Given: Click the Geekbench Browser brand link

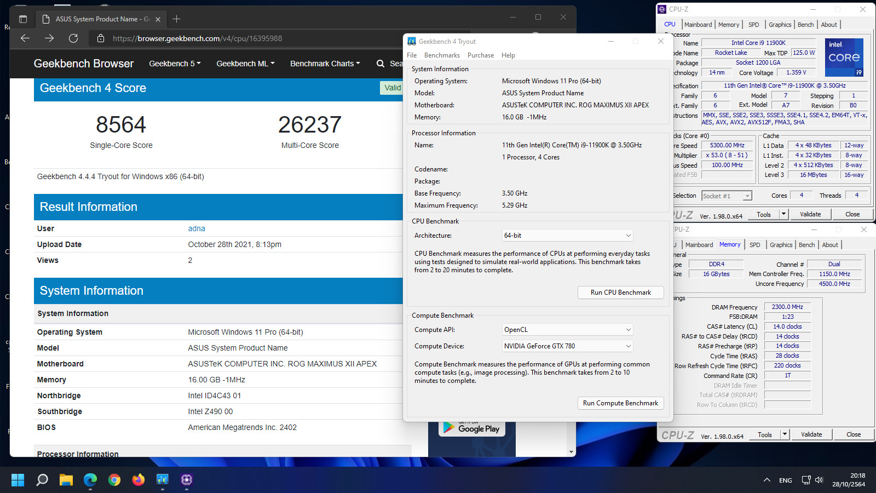Looking at the screenshot, I should point(83,64).
